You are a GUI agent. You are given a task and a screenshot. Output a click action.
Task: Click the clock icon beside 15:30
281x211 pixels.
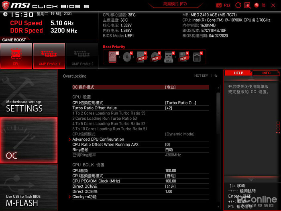point(5,14)
